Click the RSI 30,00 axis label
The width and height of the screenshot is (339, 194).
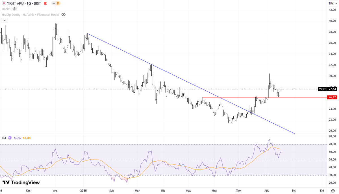pyautogui.click(x=332, y=175)
